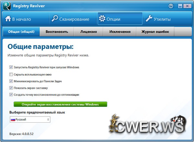Screen dimensions: 194x142
Task: Minimize the Registry Reviver window
Action: pyautogui.click(x=180, y=6)
